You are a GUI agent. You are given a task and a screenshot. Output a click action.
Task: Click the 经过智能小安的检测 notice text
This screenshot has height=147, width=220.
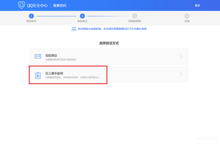[112, 29]
